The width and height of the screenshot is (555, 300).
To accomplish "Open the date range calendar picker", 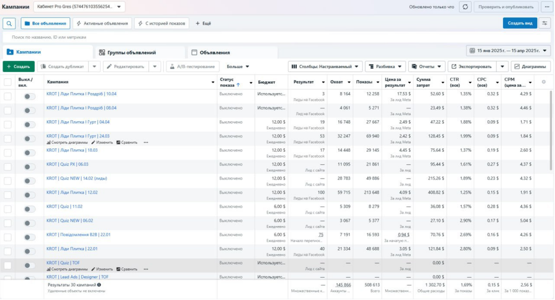I will (x=508, y=51).
